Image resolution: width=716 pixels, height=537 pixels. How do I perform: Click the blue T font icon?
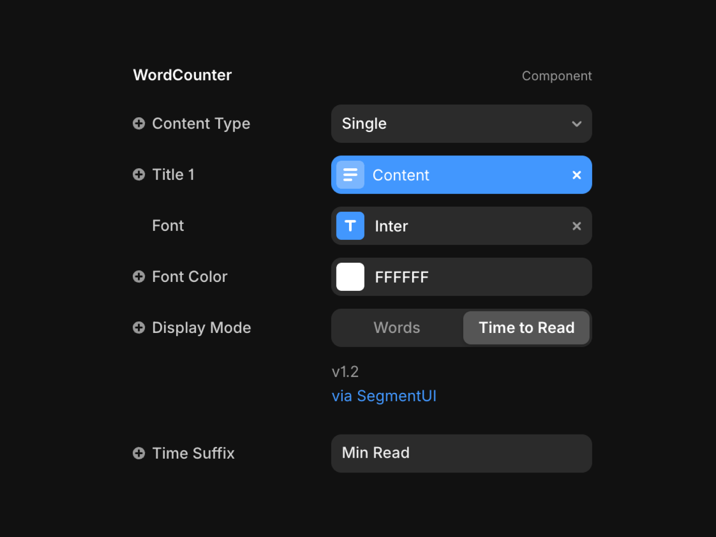[x=350, y=226]
